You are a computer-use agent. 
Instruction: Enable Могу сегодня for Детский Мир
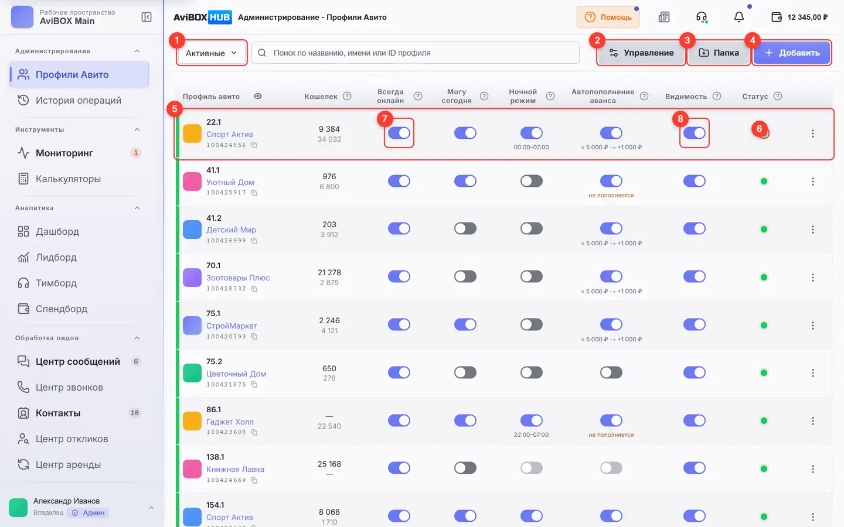[x=465, y=228]
